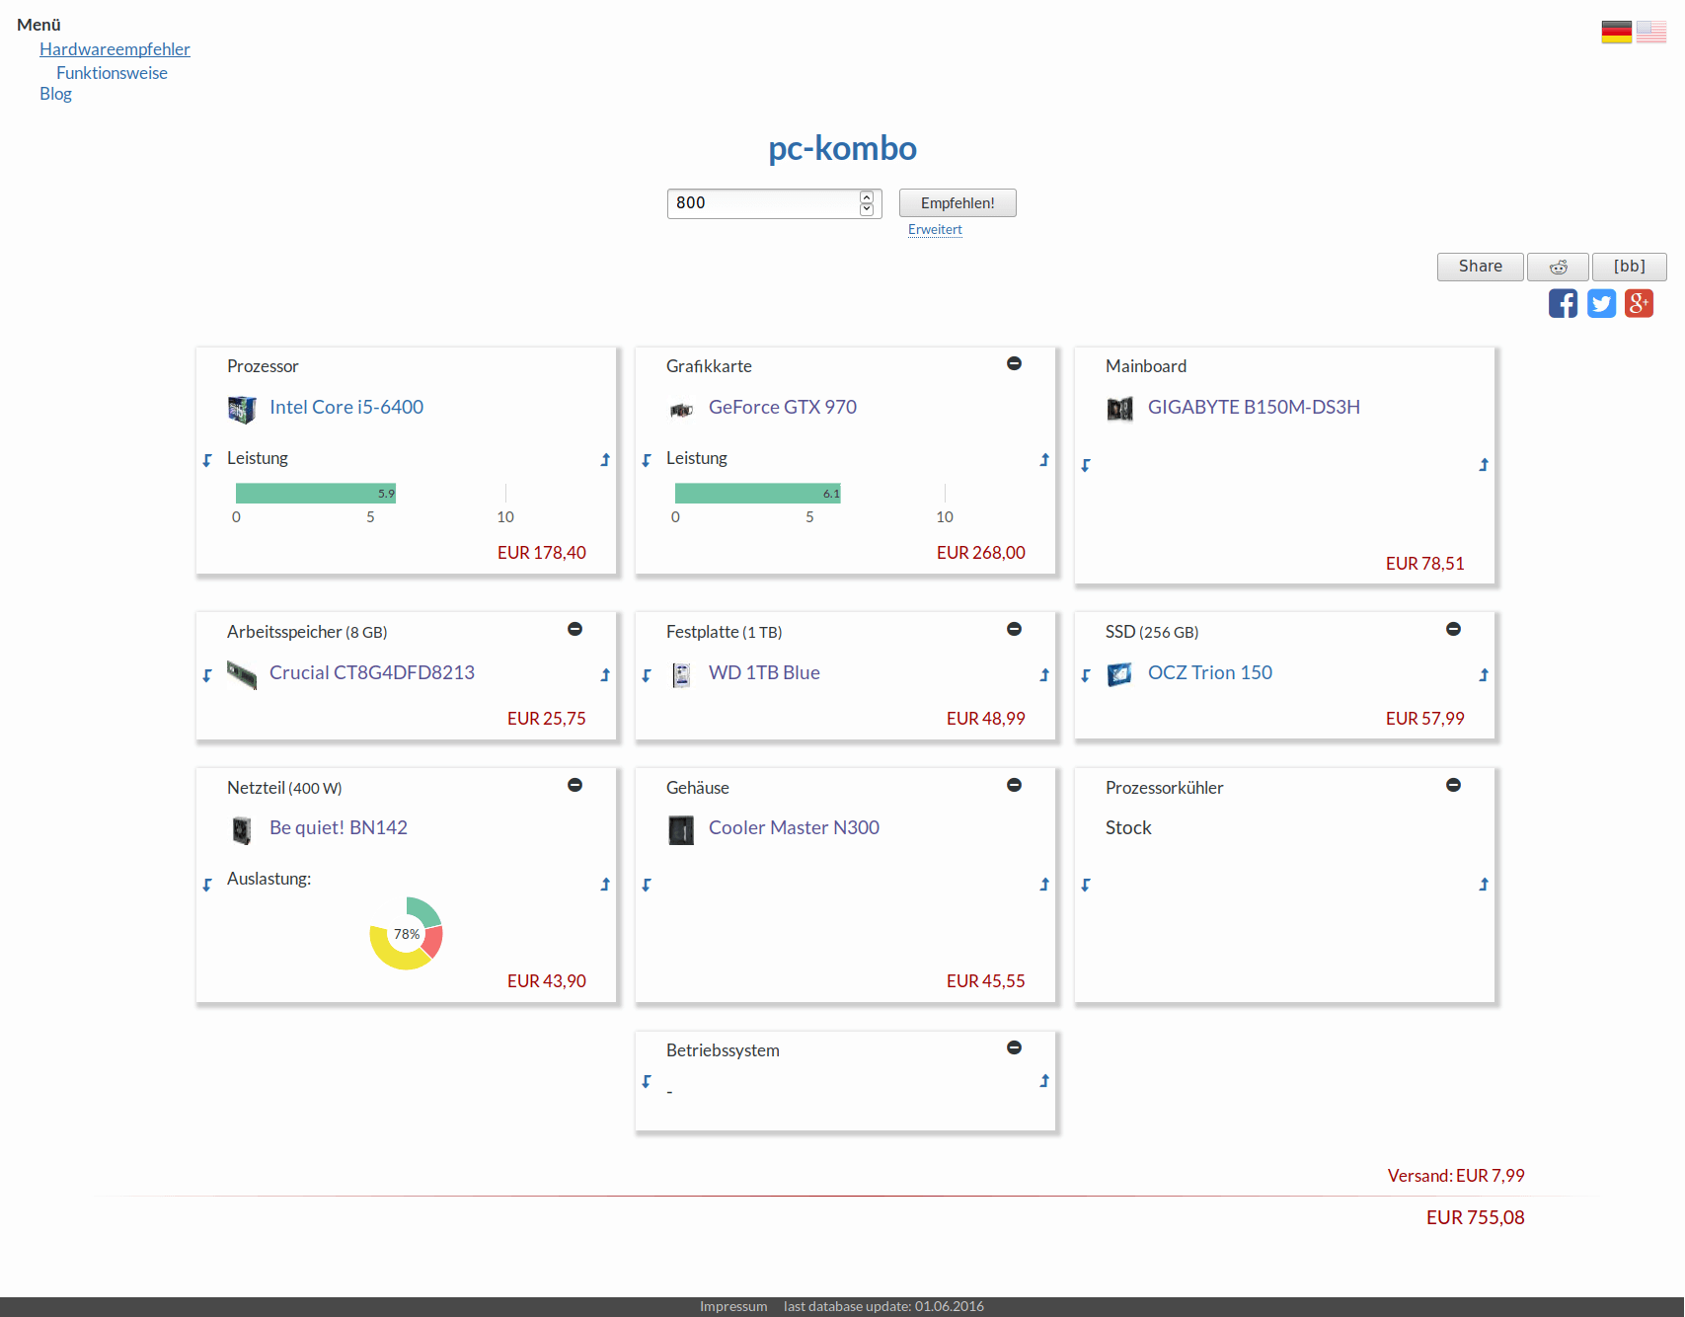Upgrade the Prozessorkühler with up arrow
1685x1317 pixels.
[x=1484, y=885]
